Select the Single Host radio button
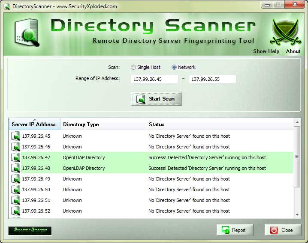The width and height of the screenshot is (308, 243). tap(133, 67)
